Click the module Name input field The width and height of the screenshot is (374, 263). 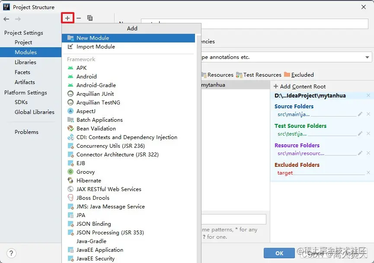click(255, 24)
